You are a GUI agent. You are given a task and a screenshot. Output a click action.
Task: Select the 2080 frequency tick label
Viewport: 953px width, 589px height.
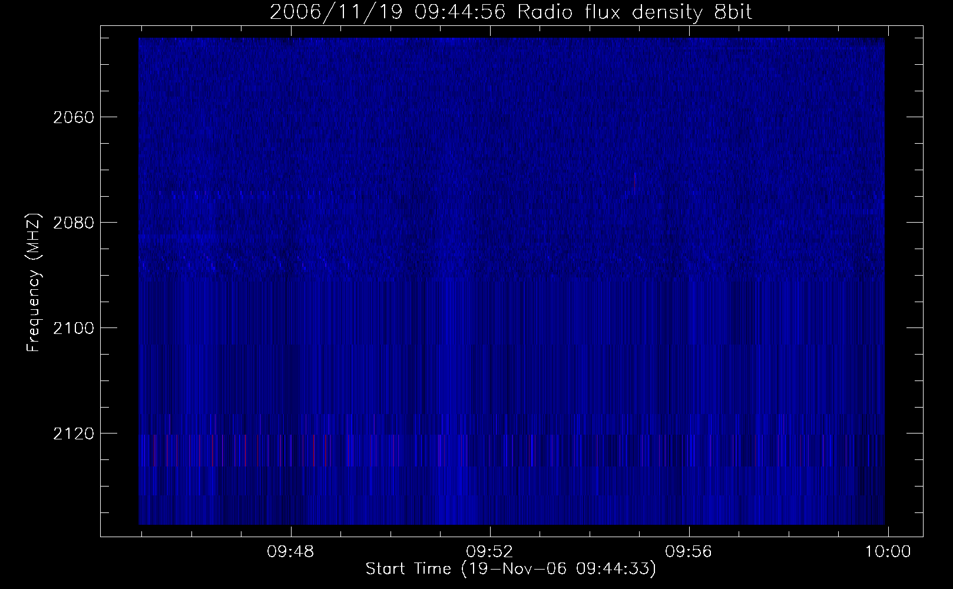tap(73, 223)
